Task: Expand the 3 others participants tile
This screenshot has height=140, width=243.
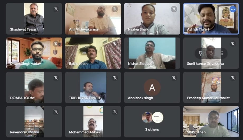Action: [x=152, y=122]
